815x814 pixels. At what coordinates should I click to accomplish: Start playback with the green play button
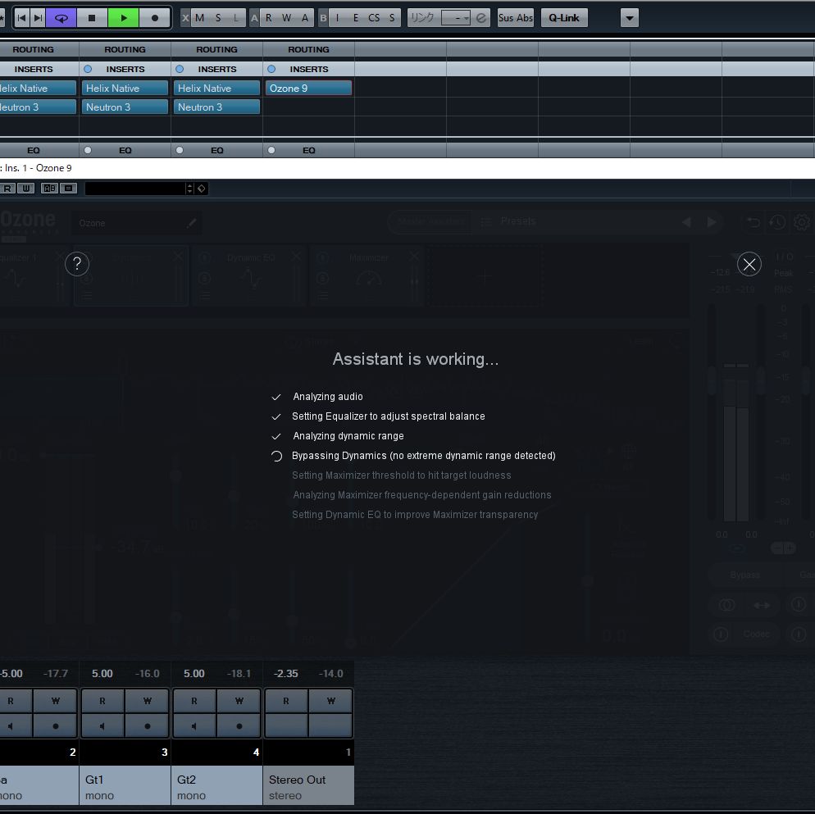(123, 18)
